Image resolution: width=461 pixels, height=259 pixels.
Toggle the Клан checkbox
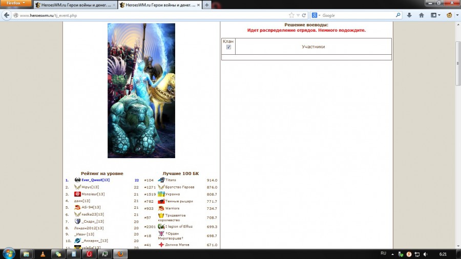tap(228, 47)
